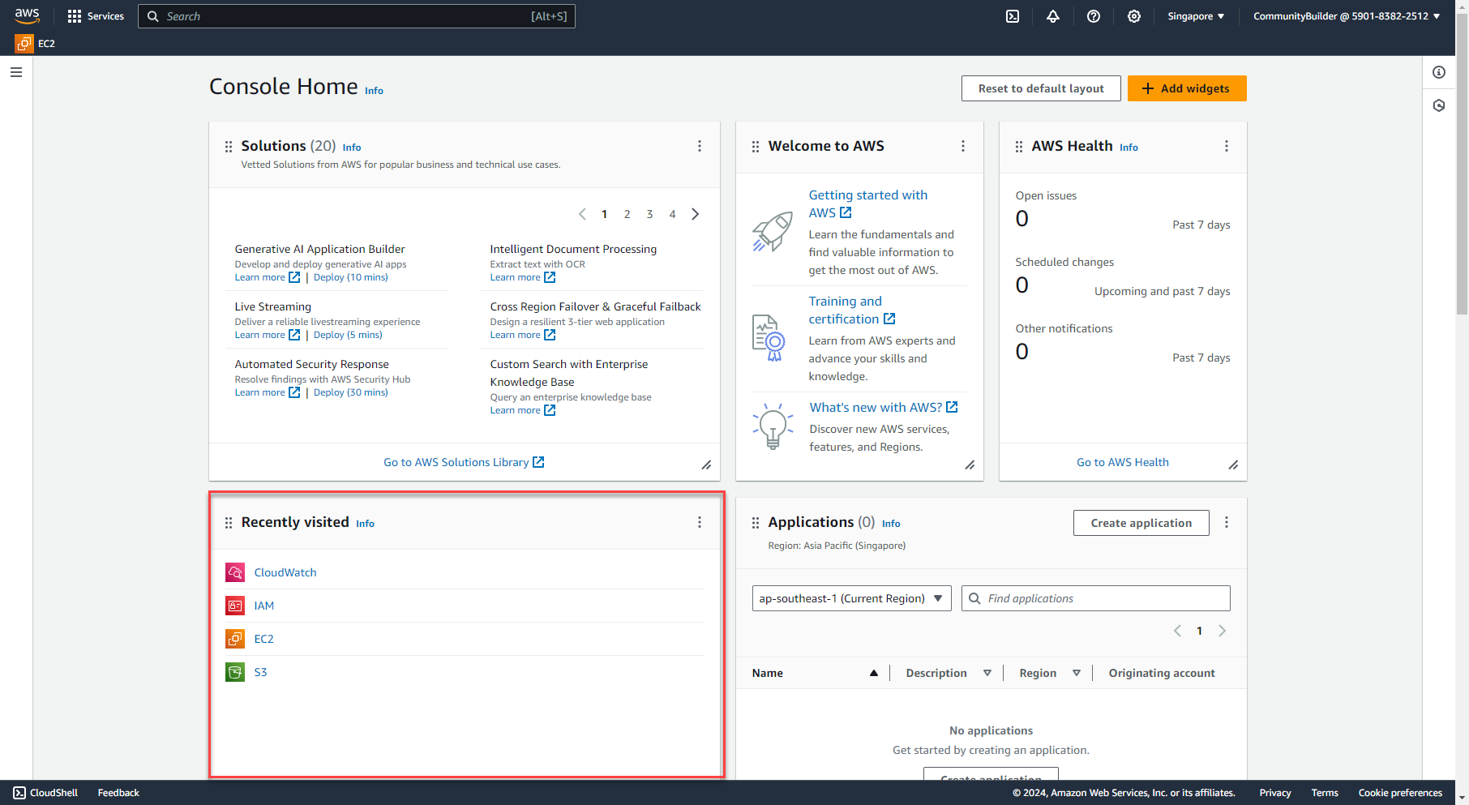Viewport: 1469px width, 805px height.
Task: Click the CloudShell terminal icon in top navigation
Action: pyautogui.click(x=1012, y=16)
